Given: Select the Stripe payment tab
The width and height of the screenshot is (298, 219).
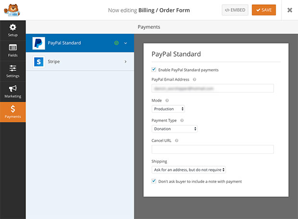Looking at the screenshot, I should click(x=80, y=61).
